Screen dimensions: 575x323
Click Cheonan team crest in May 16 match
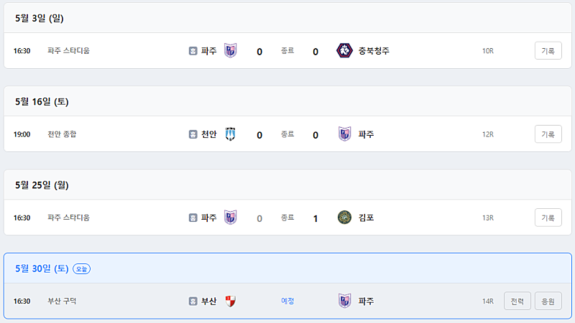[230, 134]
